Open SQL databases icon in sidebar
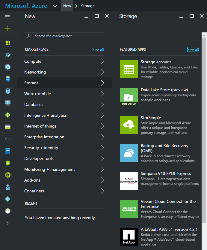The height and width of the screenshot is (250, 207). (x=8, y=79)
